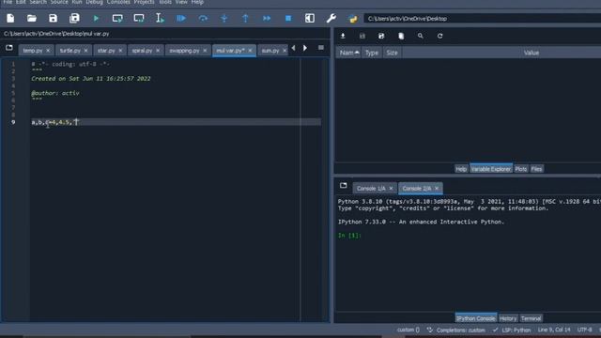The image size is (601, 338).
Task: Go to the previous editor tab with the arrow
Action: (293, 48)
